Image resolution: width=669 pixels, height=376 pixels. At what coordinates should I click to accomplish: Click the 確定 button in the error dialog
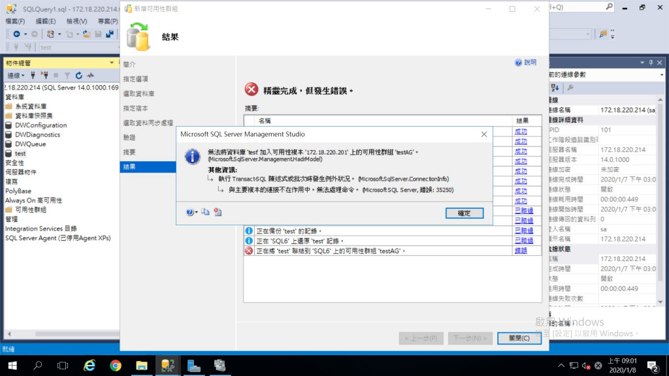coord(465,213)
